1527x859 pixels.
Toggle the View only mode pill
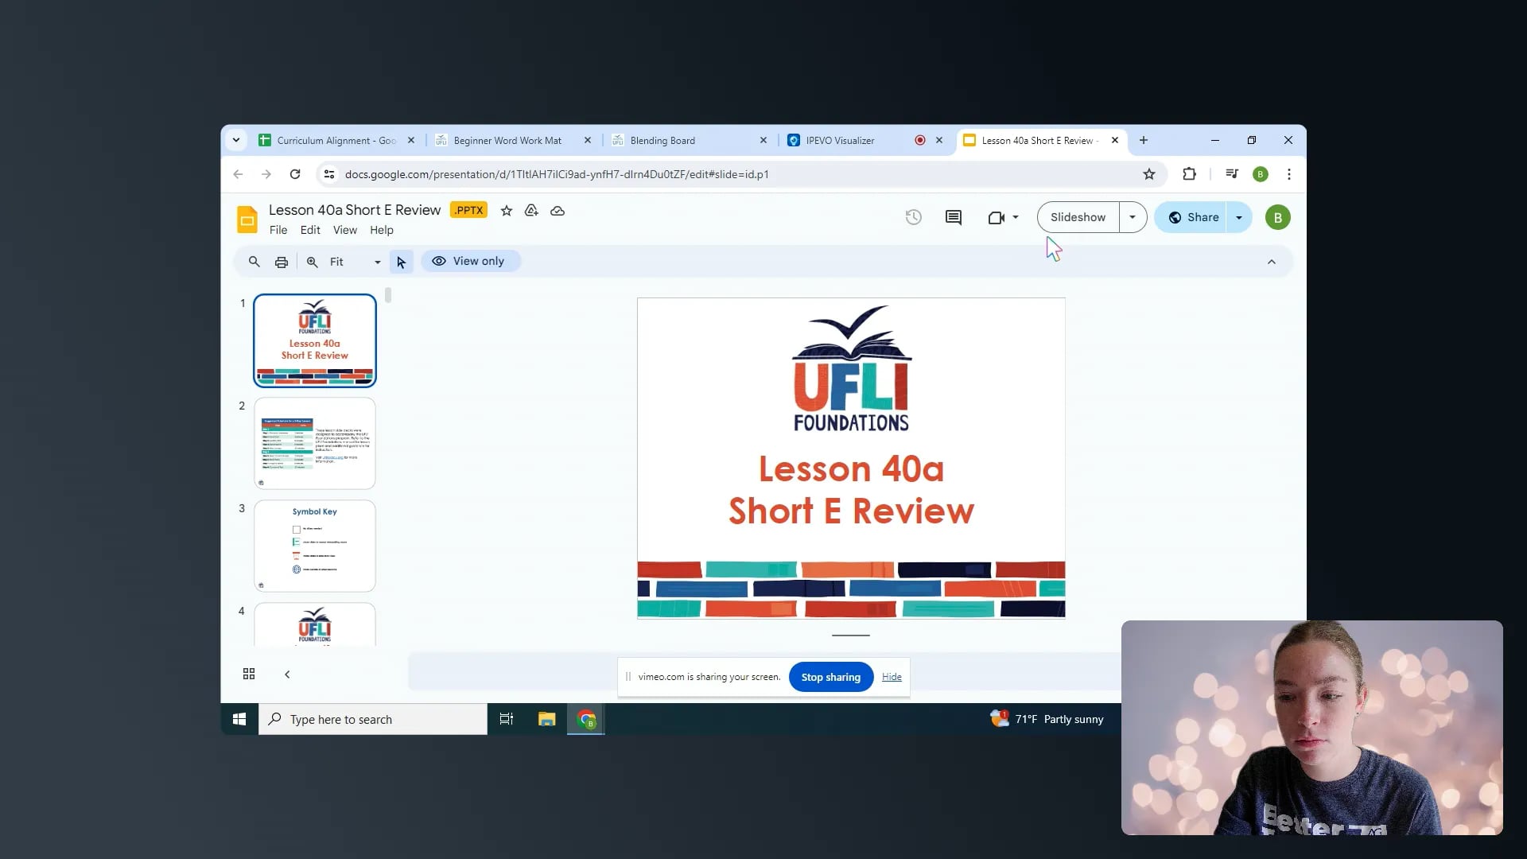pos(470,261)
